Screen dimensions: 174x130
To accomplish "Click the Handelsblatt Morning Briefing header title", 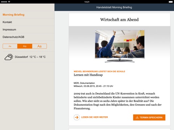I will click(114, 7).
